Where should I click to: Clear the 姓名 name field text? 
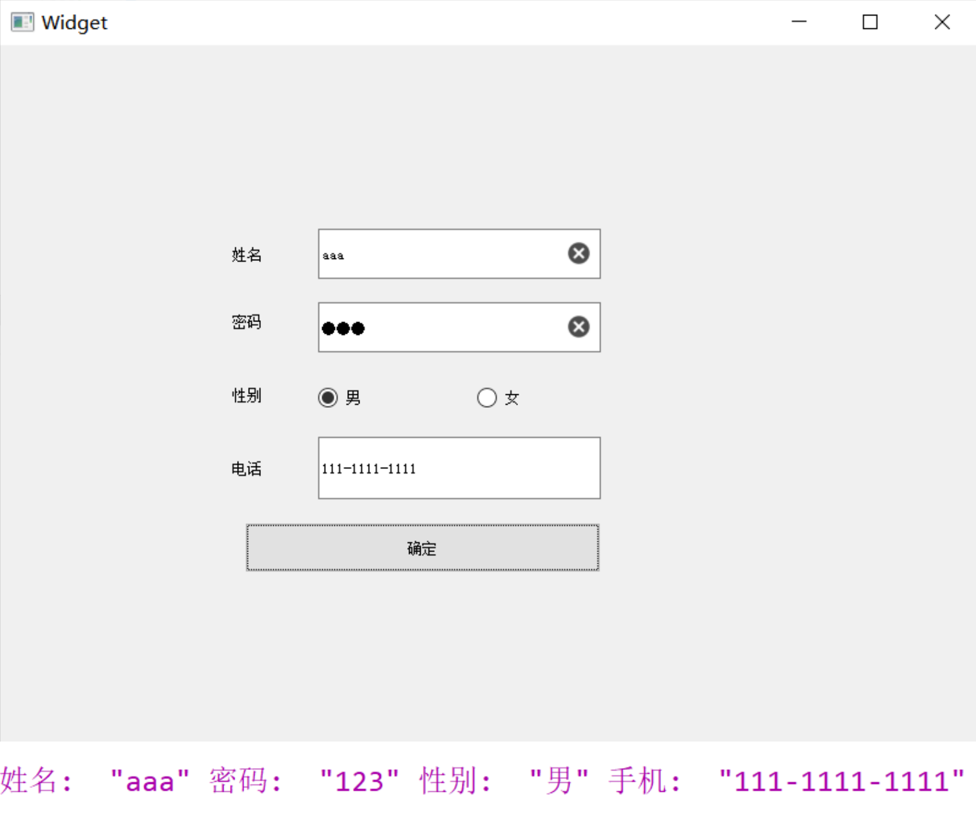[579, 253]
